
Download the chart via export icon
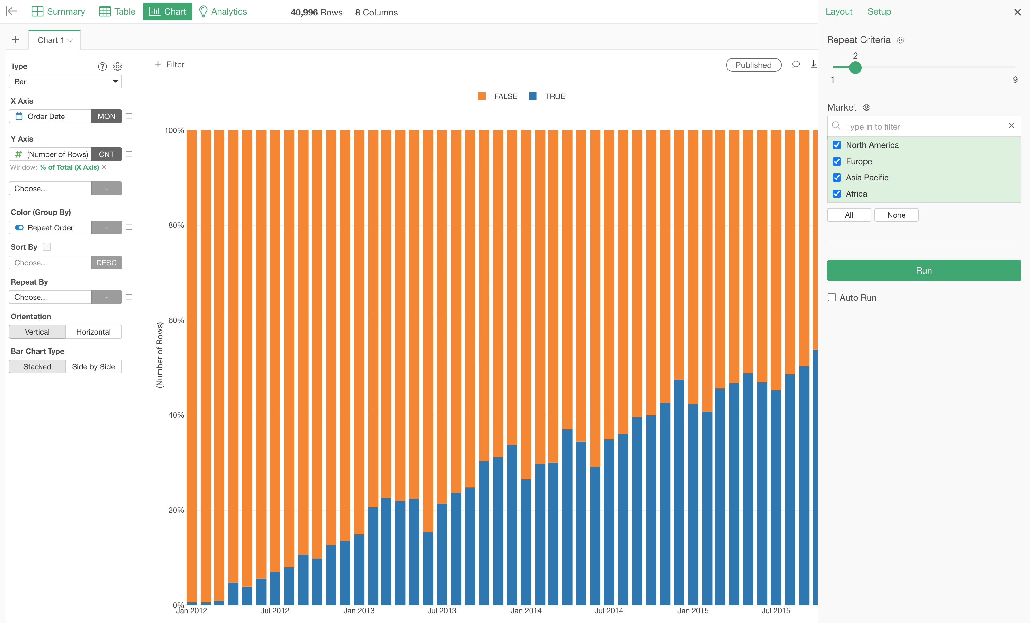click(x=813, y=65)
